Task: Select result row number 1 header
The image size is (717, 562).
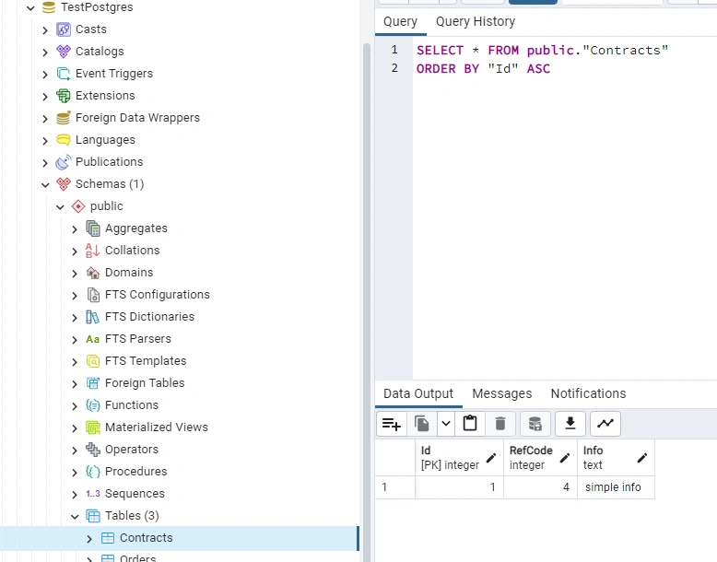Action: click(394, 487)
